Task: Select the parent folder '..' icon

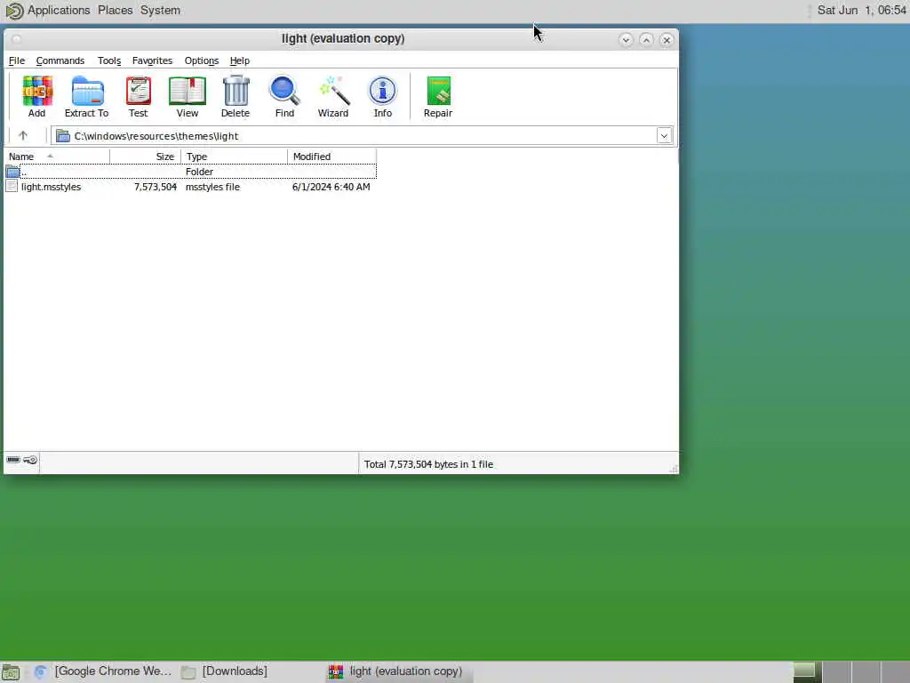Action: coord(12,172)
